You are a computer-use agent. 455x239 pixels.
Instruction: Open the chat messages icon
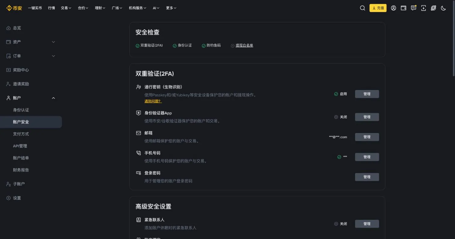413,8
